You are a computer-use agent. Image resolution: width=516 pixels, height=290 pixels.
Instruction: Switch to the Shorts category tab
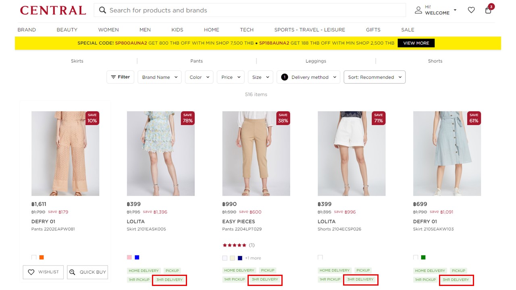pyautogui.click(x=435, y=61)
